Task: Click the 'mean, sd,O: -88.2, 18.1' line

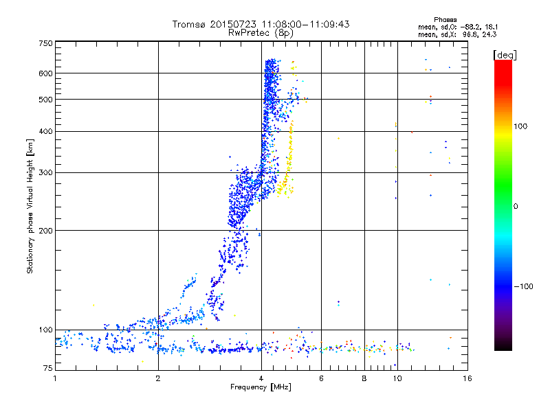Action: [x=458, y=27]
